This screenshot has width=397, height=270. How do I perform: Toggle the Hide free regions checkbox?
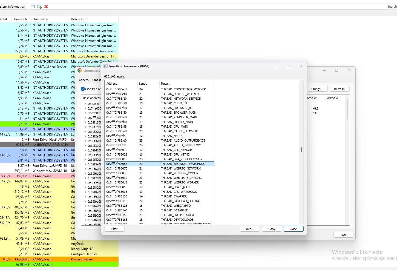coord(83,89)
